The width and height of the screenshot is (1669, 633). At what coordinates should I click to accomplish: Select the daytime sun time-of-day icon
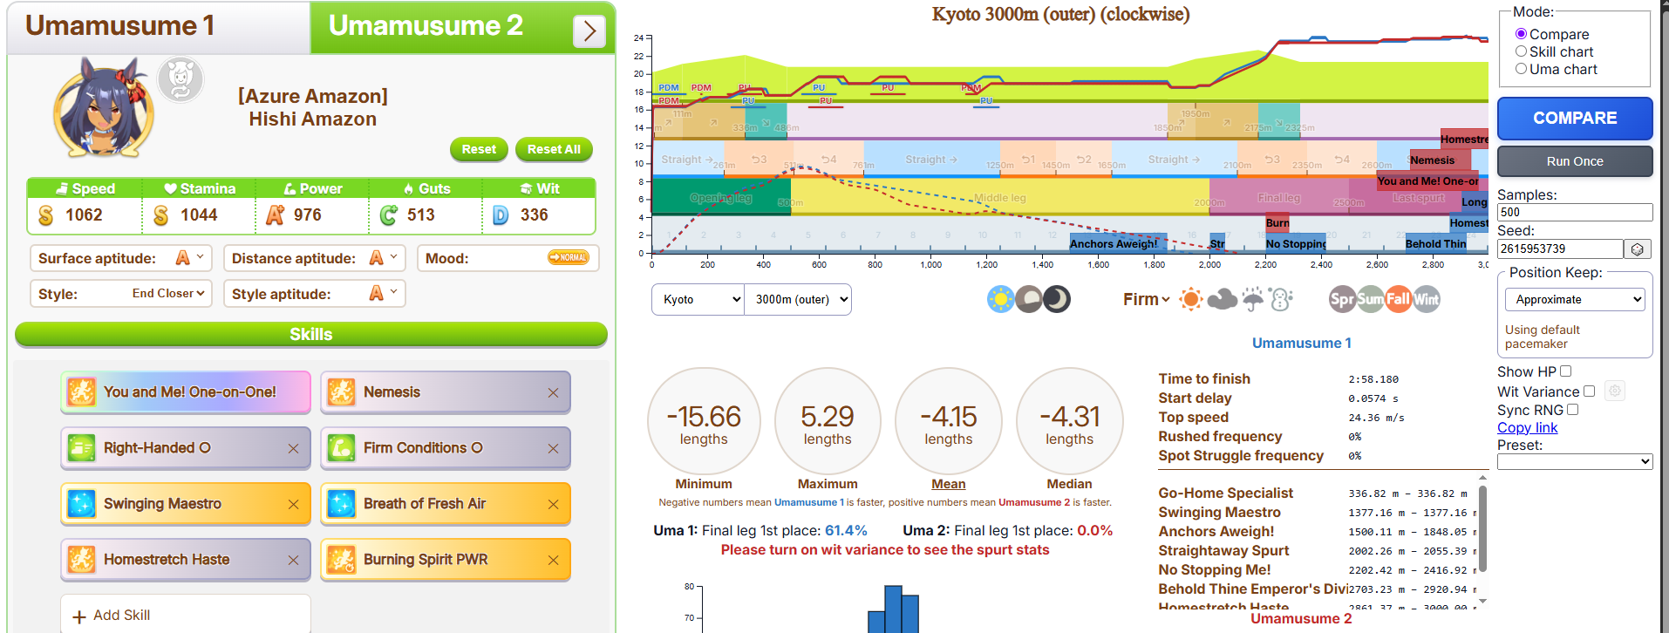[1000, 300]
